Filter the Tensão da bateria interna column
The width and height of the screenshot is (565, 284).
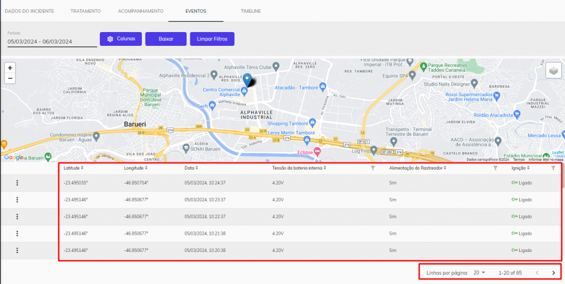[x=373, y=168]
